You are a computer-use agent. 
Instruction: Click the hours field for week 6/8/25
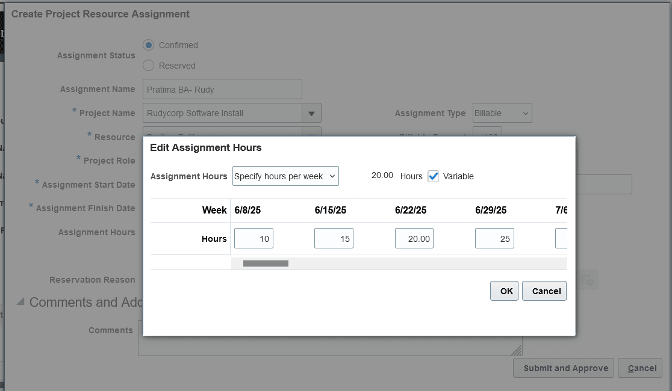pyautogui.click(x=254, y=239)
